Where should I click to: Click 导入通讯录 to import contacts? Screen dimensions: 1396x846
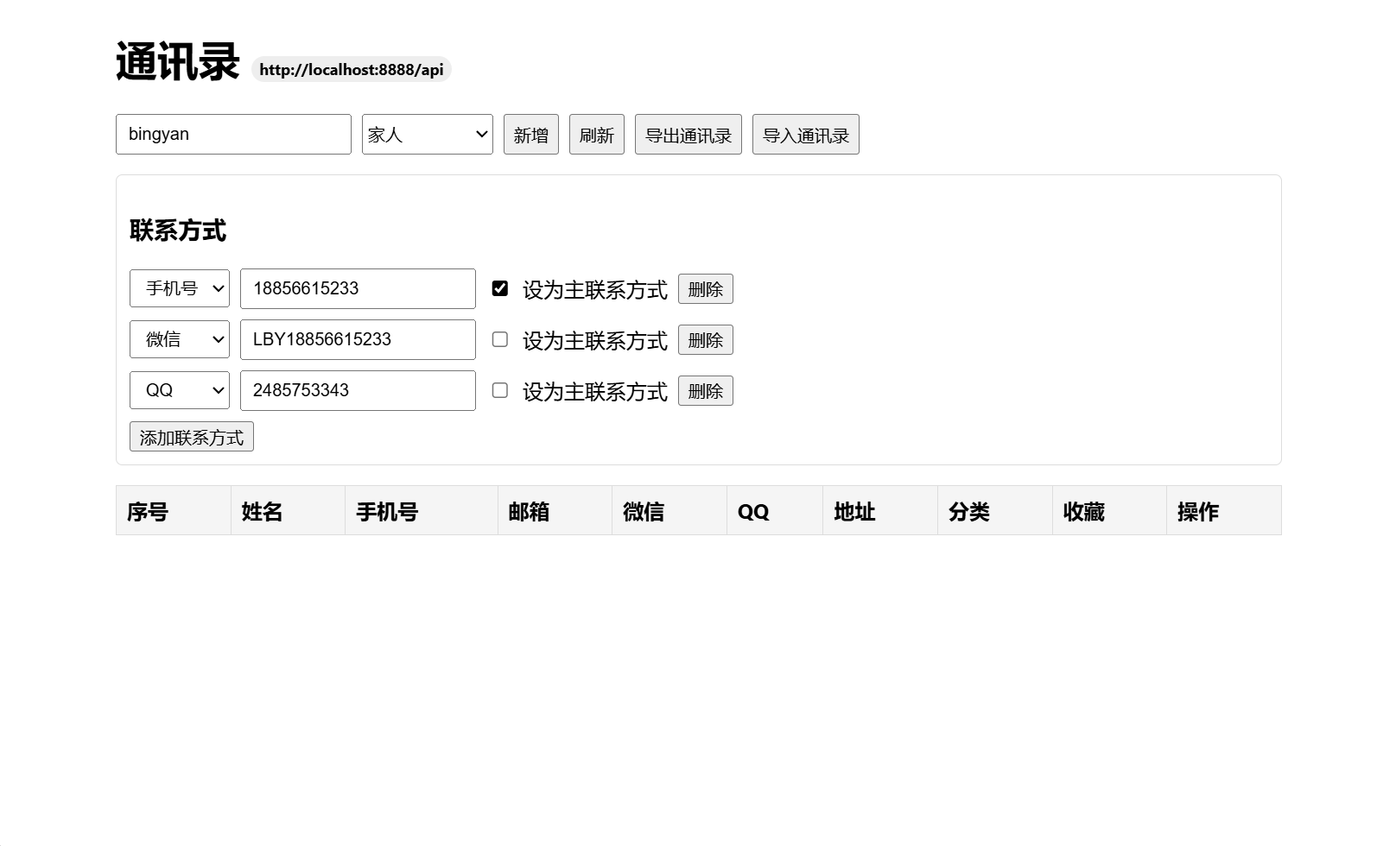pos(806,135)
